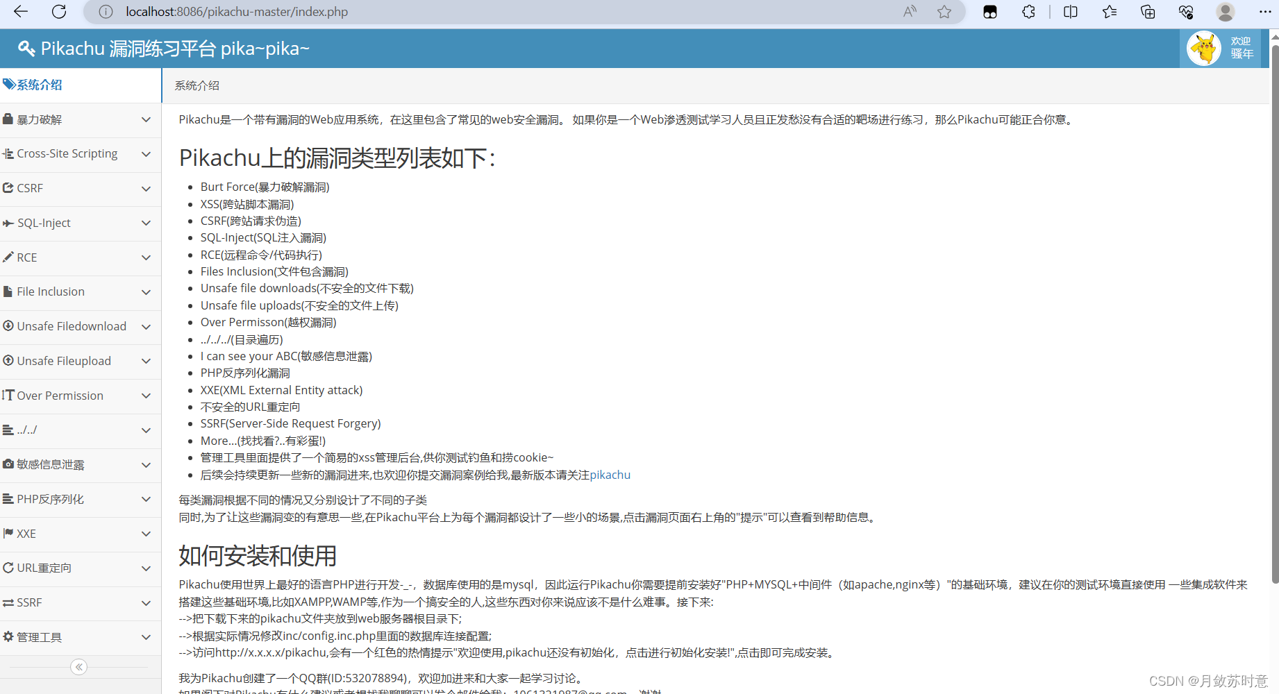1279x694 pixels.
Task: Open the XXE sidebar menu item
Action: point(81,534)
